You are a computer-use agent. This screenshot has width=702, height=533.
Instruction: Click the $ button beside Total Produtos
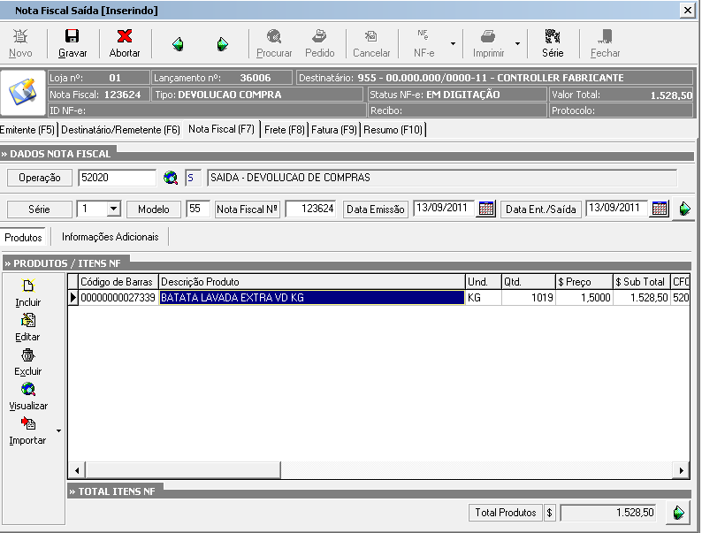click(549, 513)
